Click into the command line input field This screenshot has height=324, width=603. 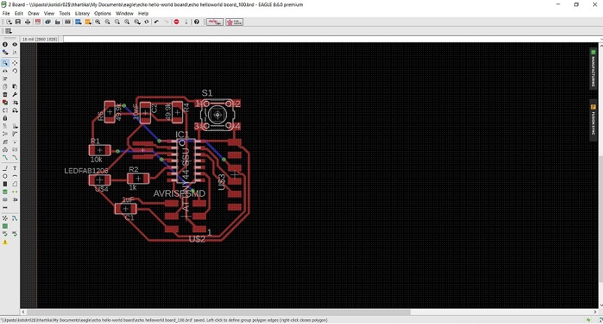(x=331, y=38)
